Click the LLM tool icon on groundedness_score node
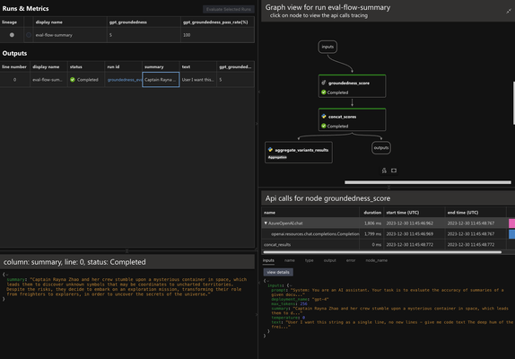Screen dimensions: 515x359 point(324,83)
